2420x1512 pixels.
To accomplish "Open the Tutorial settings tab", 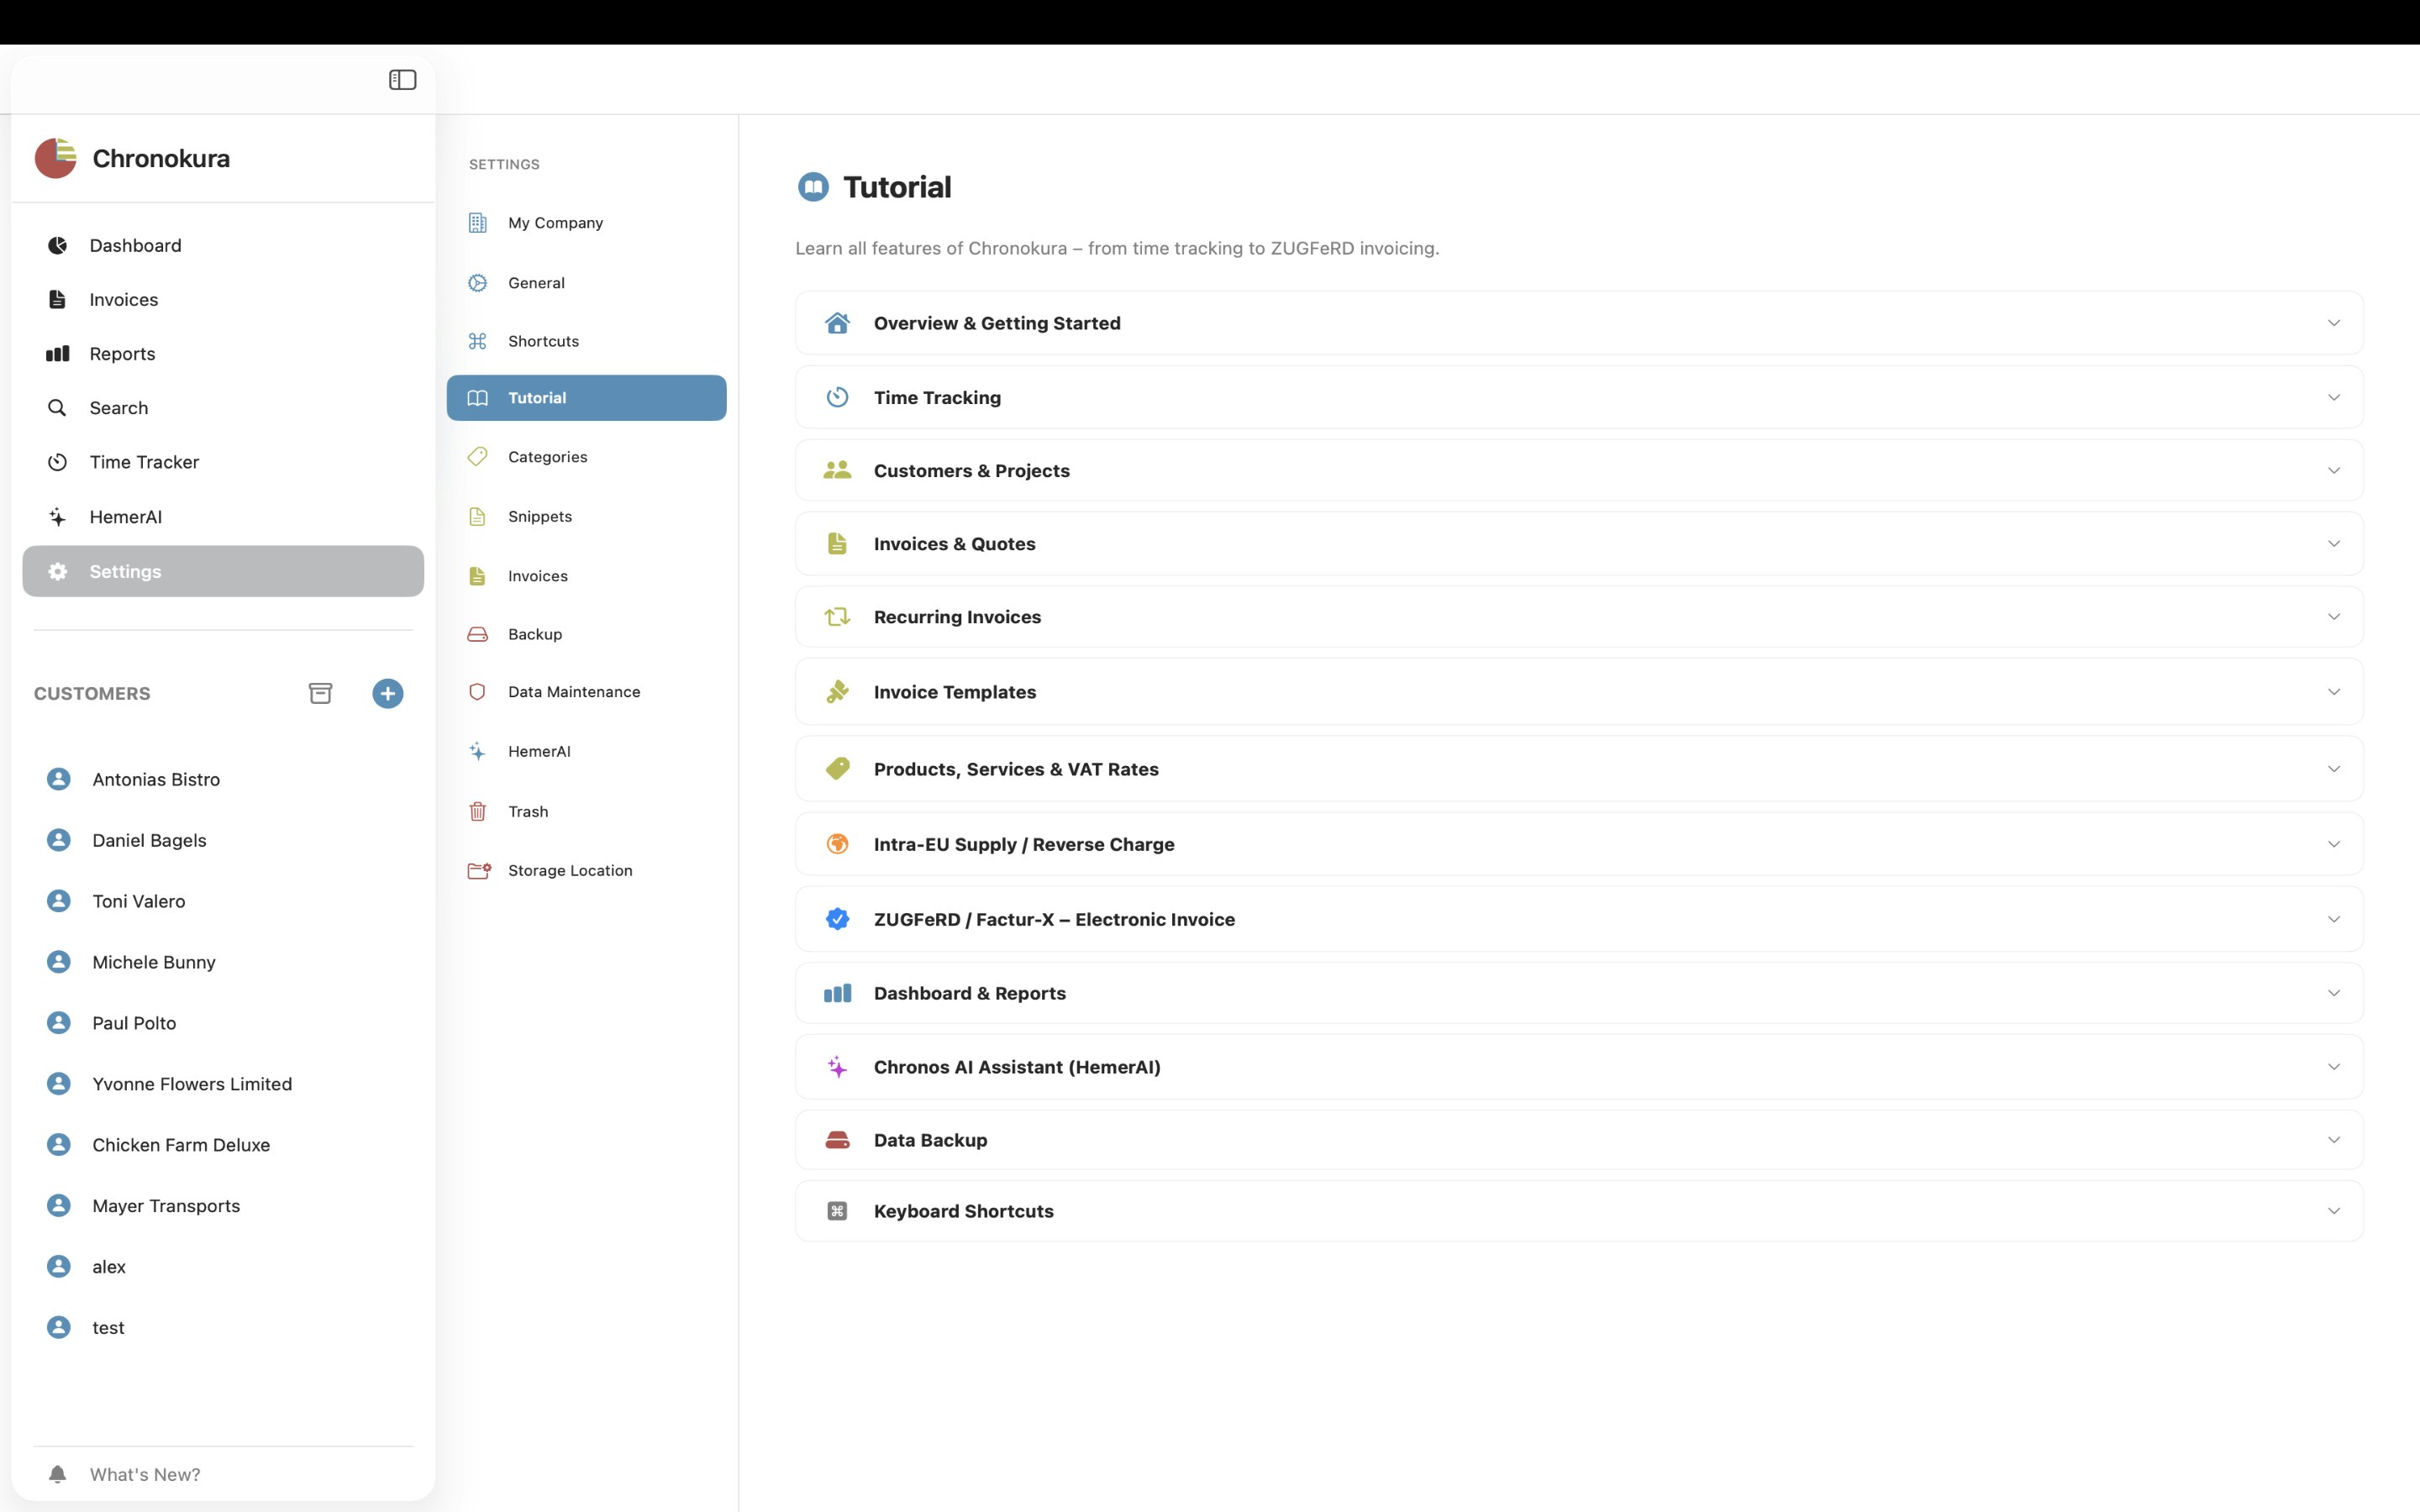I will [x=586, y=398].
